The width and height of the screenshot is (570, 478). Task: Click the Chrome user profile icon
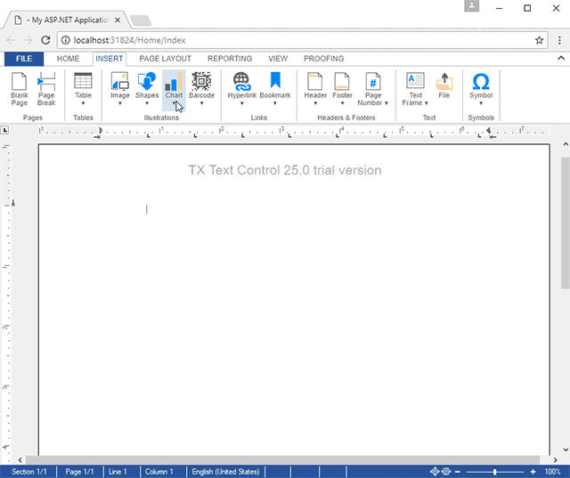click(471, 6)
